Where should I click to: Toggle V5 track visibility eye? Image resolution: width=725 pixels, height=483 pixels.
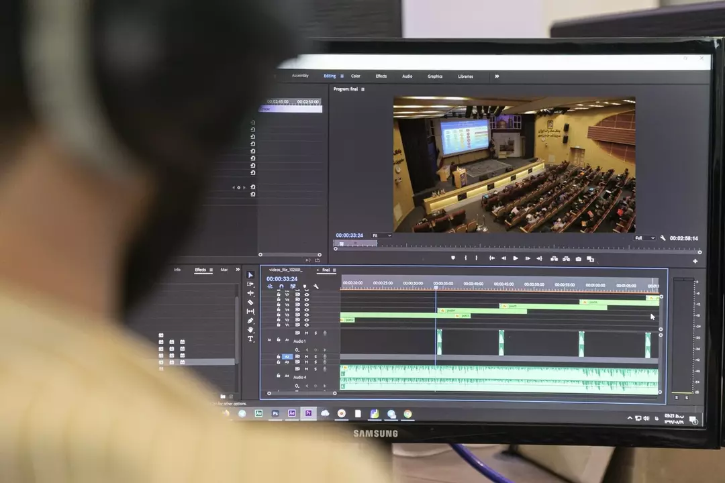pos(307,305)
